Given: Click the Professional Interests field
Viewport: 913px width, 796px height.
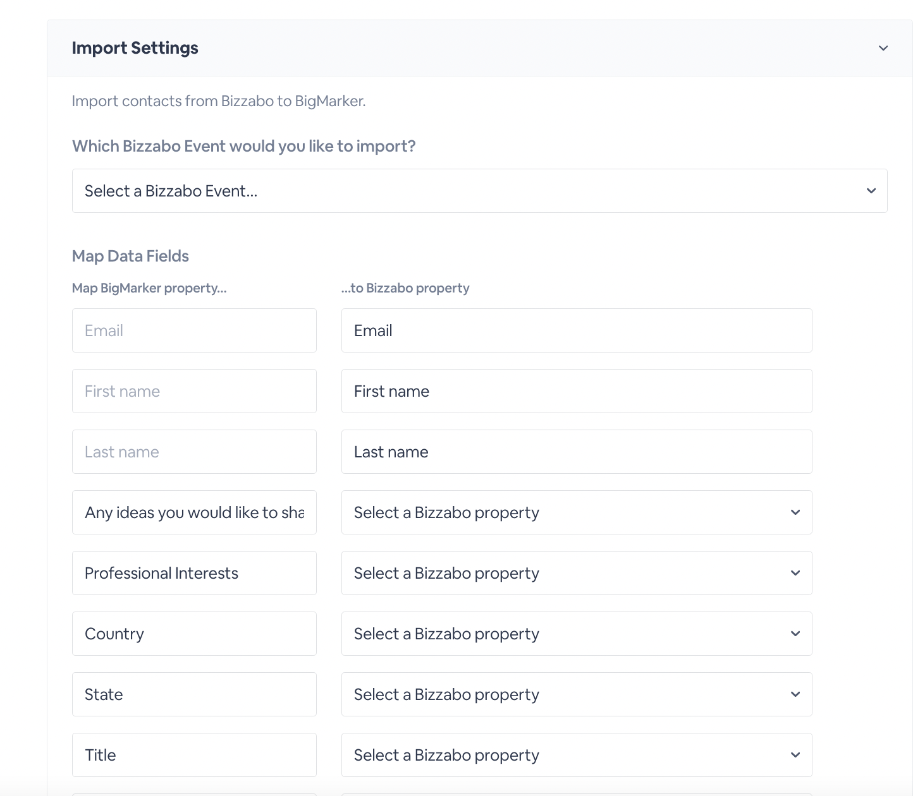Looking at the screenshot, I should point(194,573).
